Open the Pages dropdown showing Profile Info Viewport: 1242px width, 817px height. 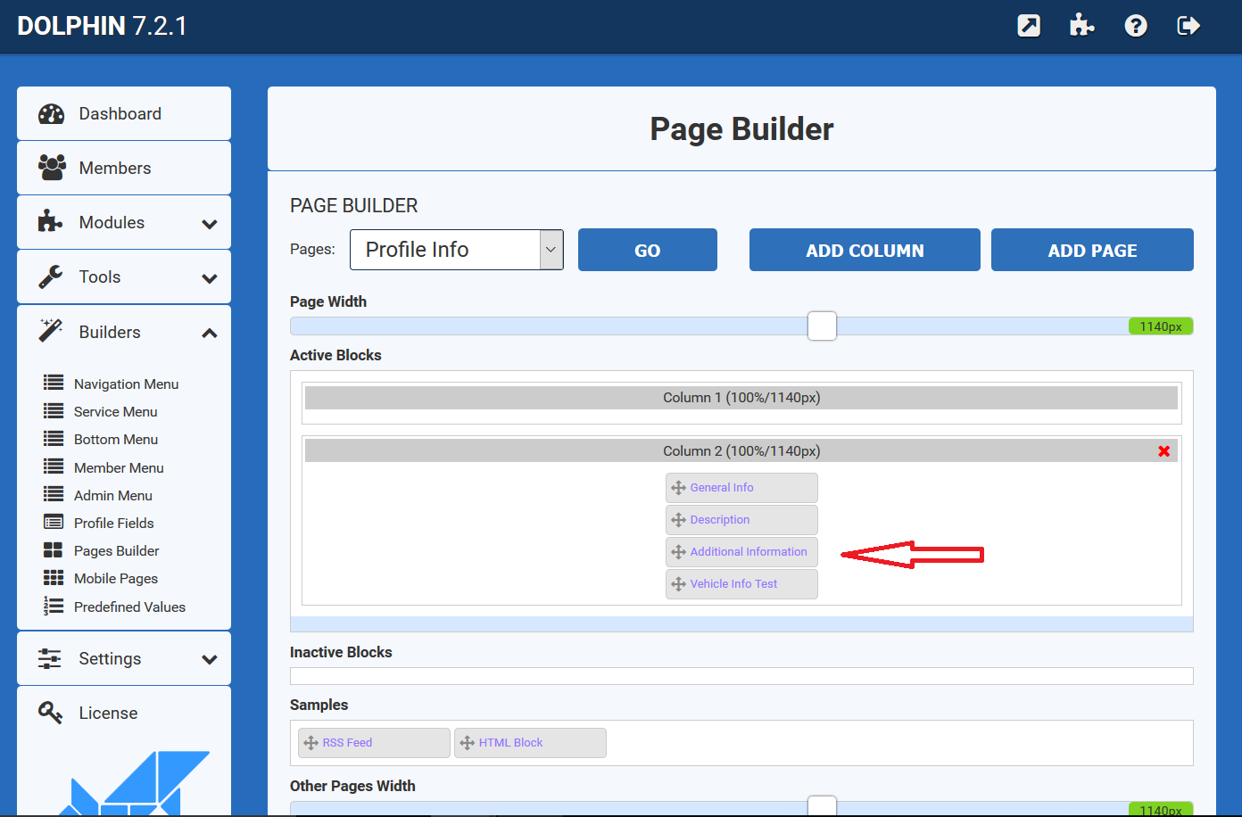point(456,250)
